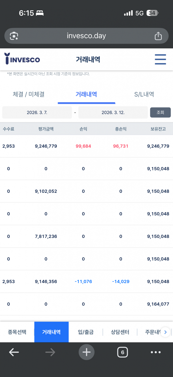Open the tab switcher showing 6
Image resolution: width=173 pixels, height=377 pixels.
pos(123,352)
